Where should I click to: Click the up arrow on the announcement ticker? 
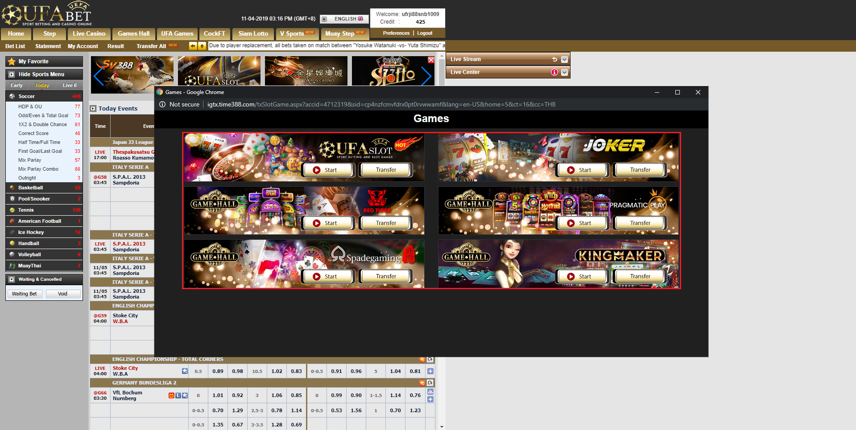202,46
